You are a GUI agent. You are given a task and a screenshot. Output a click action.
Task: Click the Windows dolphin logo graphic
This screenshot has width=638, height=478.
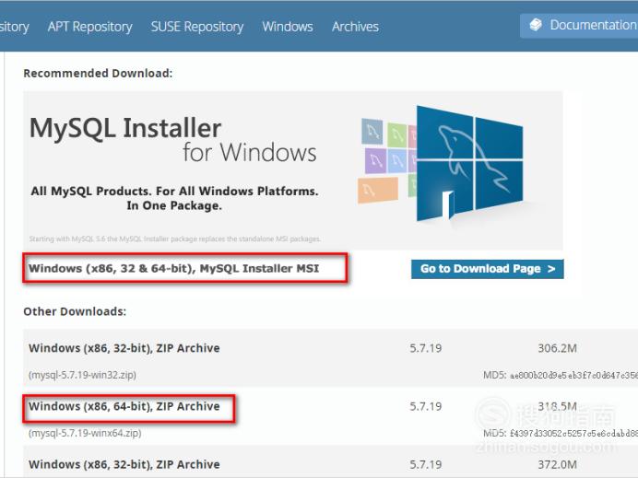pyautogui.click(x=469, y=163)
